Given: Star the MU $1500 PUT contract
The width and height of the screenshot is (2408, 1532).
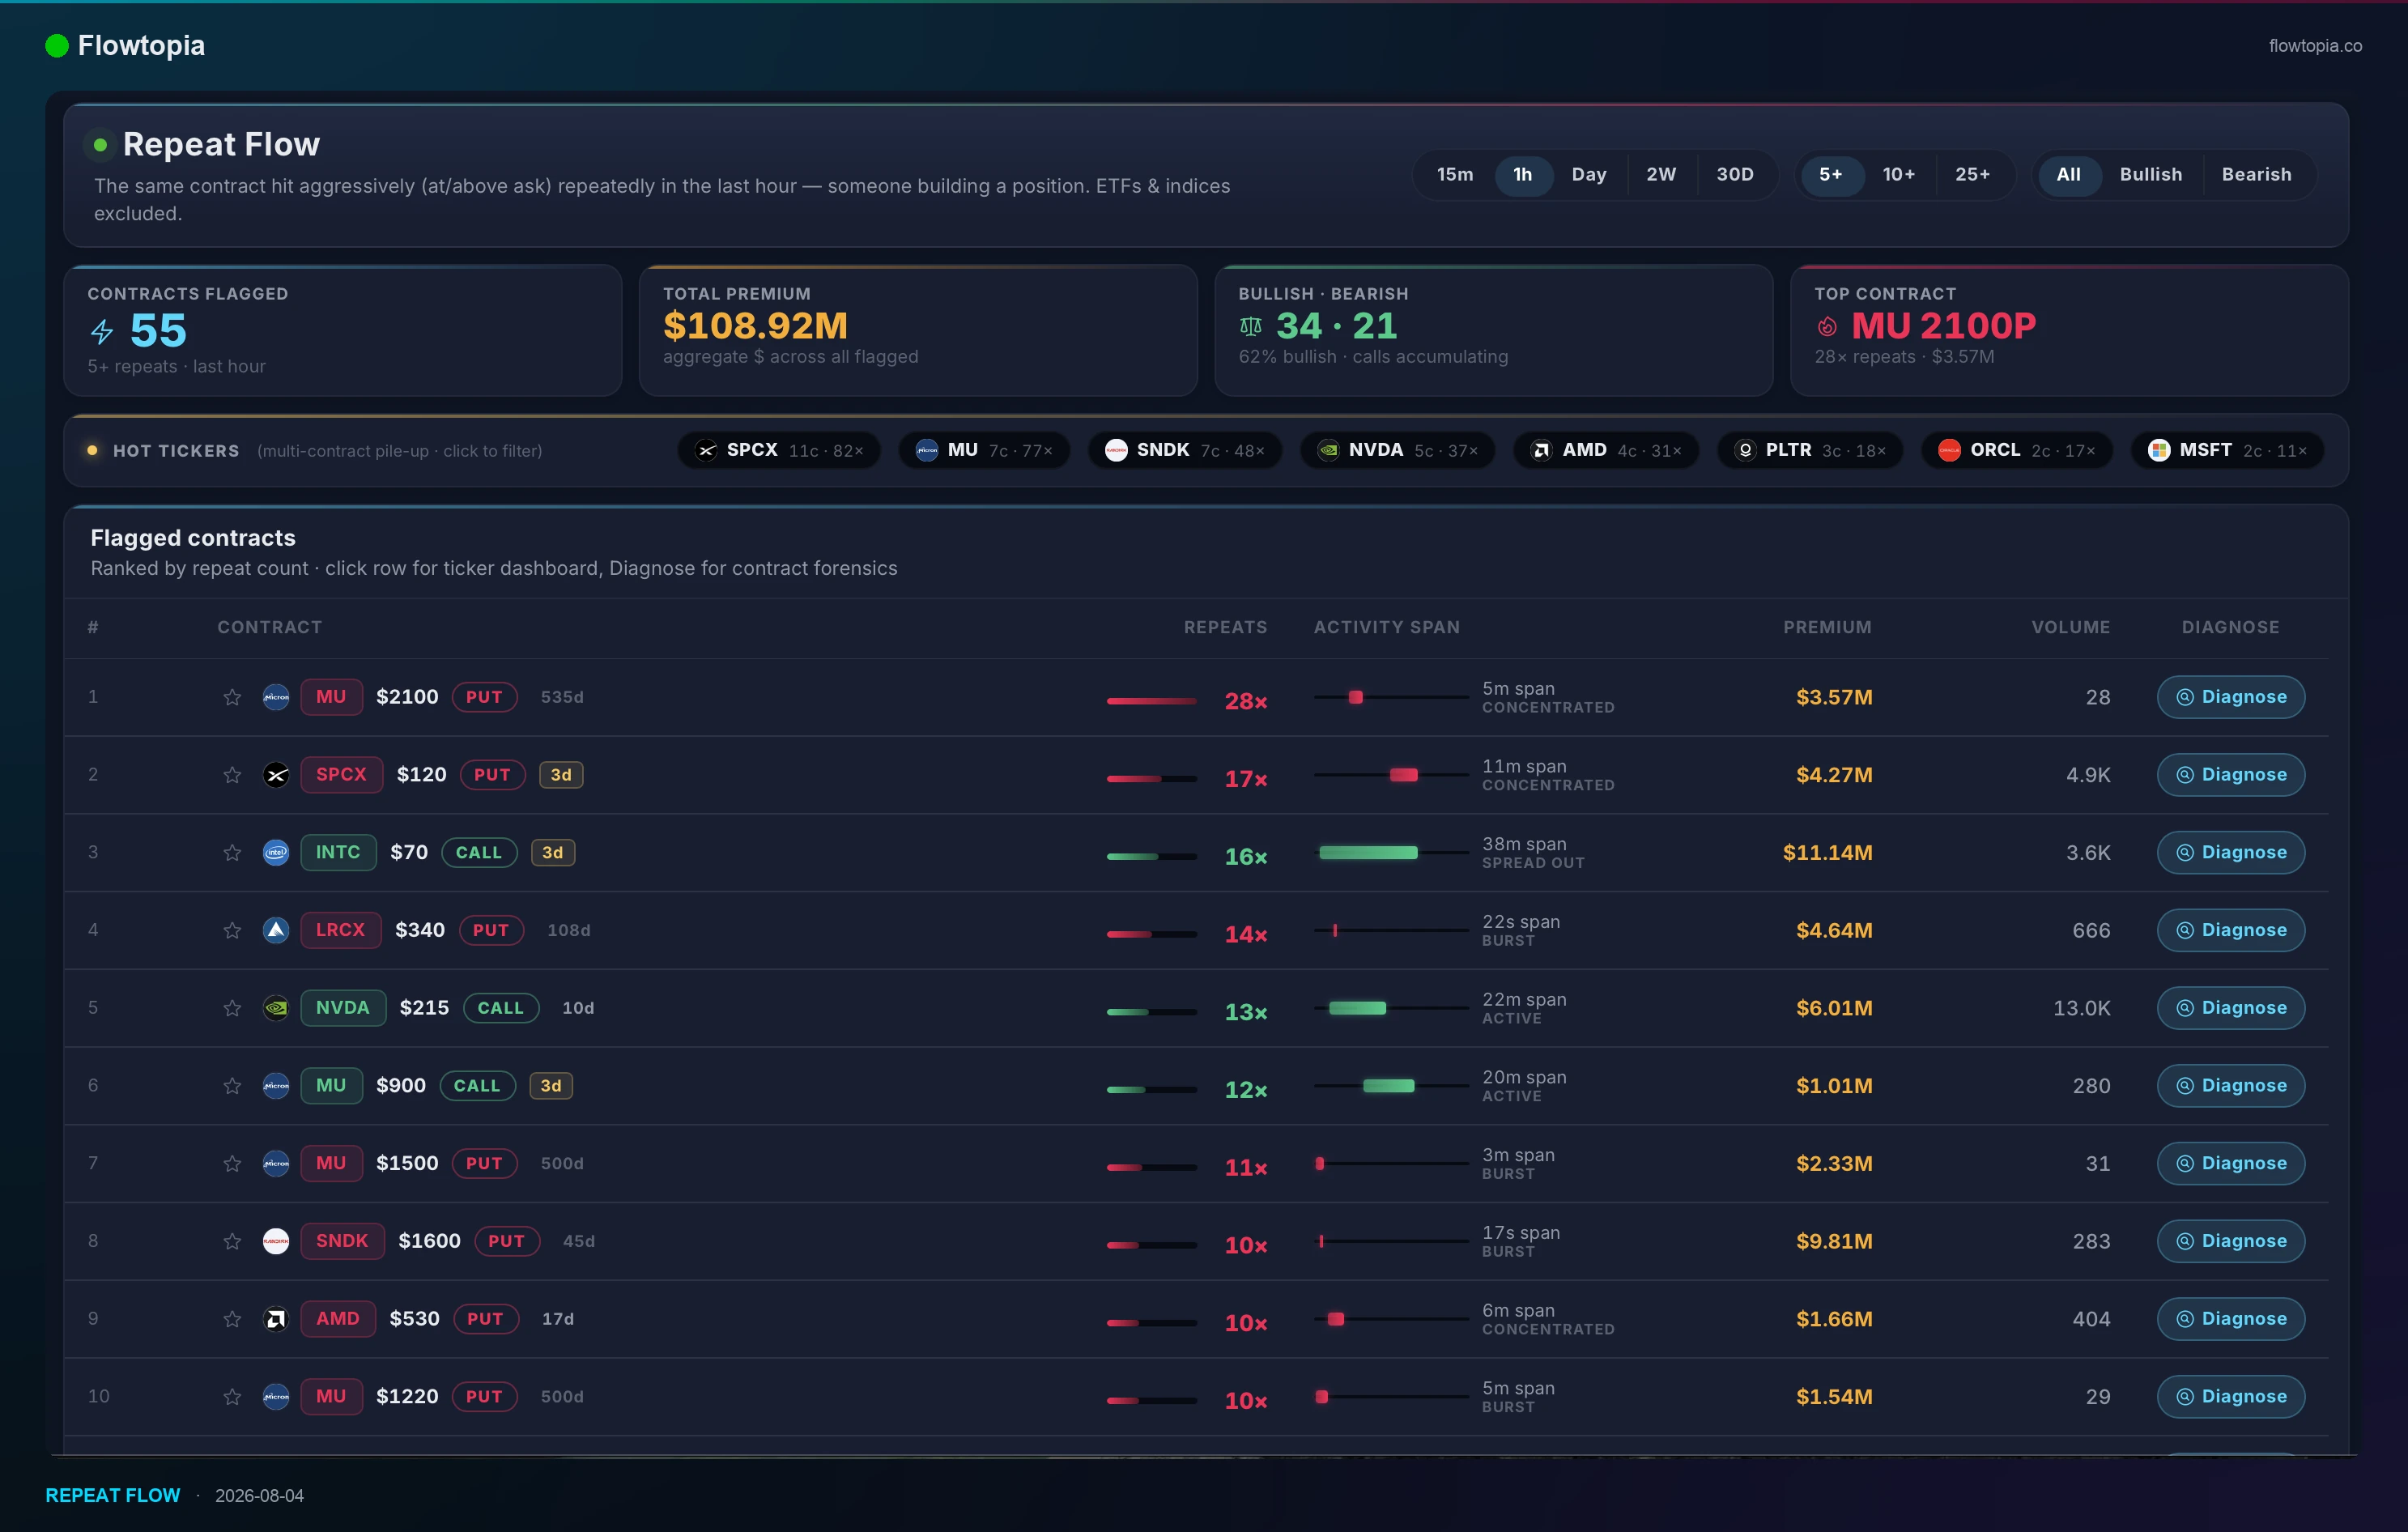Looking at the screenshot, I should 232,1163.
